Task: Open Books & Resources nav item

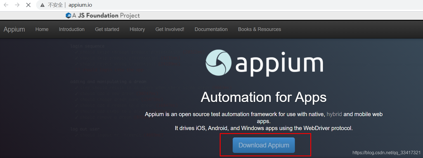Action: (259, 29)
